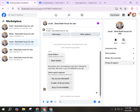View site information icon in address bar
Viewport: 140px width, 112px height.
(19, 9)
